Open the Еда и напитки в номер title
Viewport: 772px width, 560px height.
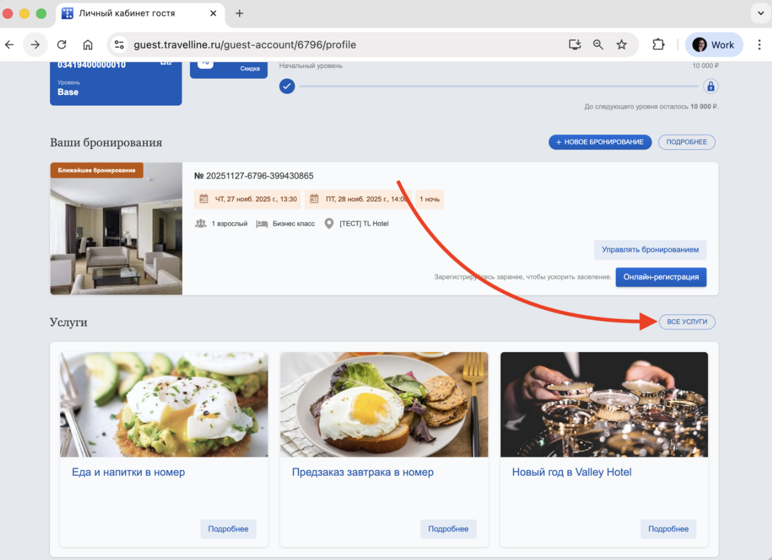128,472
